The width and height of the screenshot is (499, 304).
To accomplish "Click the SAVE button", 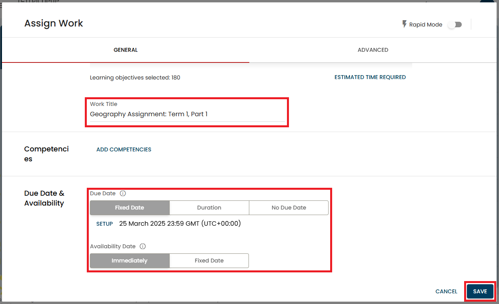I will tap(480, 291).
